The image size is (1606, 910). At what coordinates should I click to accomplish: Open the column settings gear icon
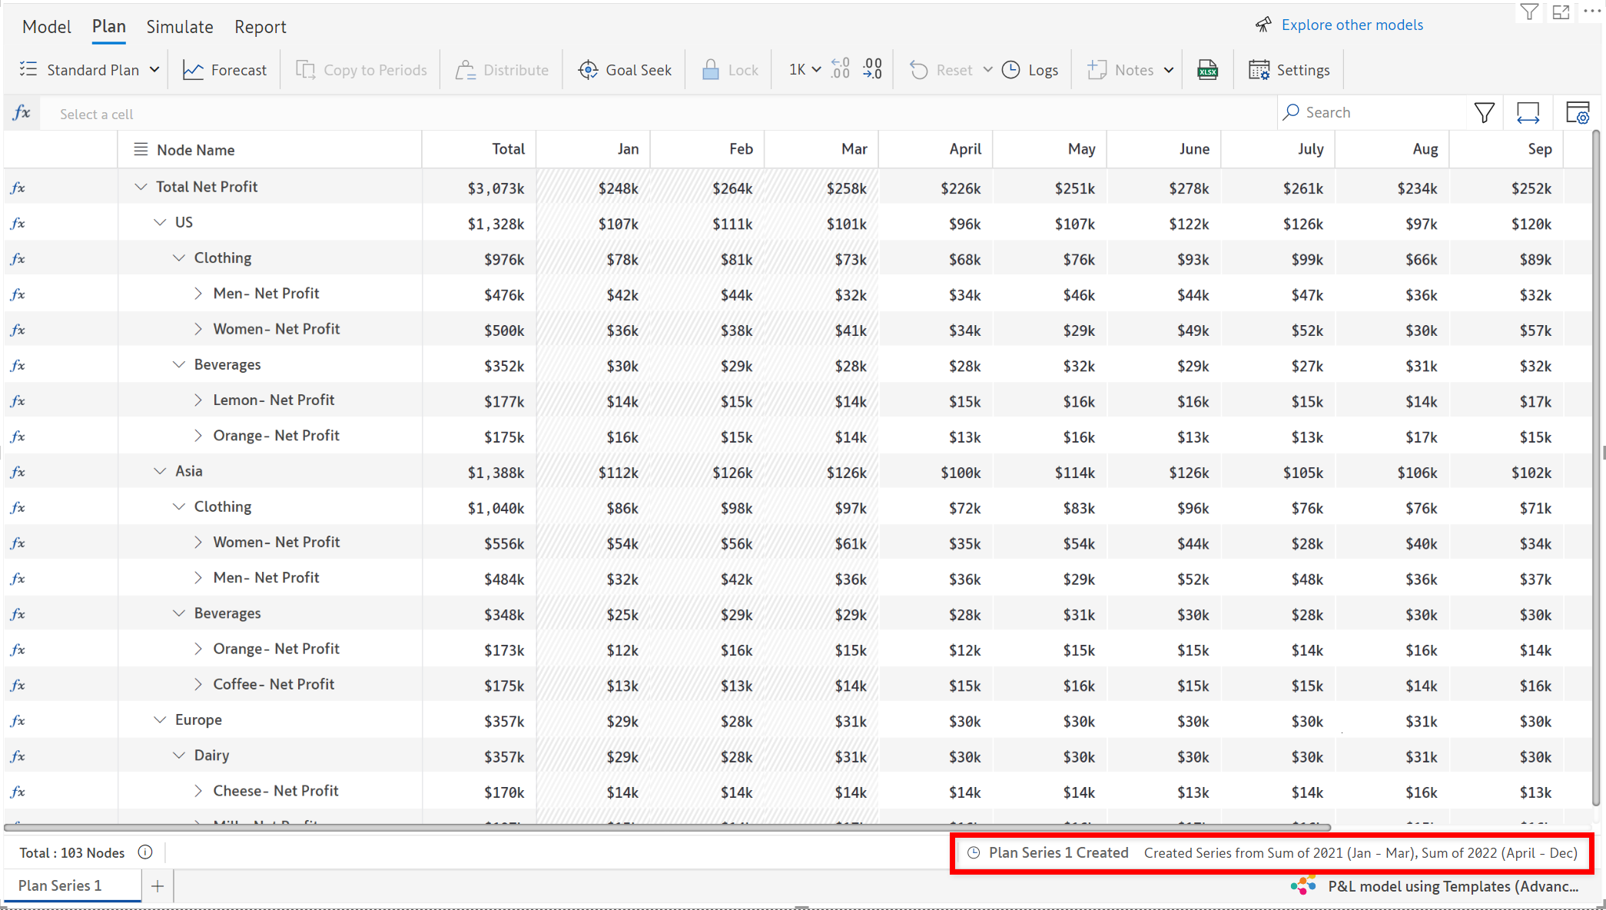pos(1577,113)
